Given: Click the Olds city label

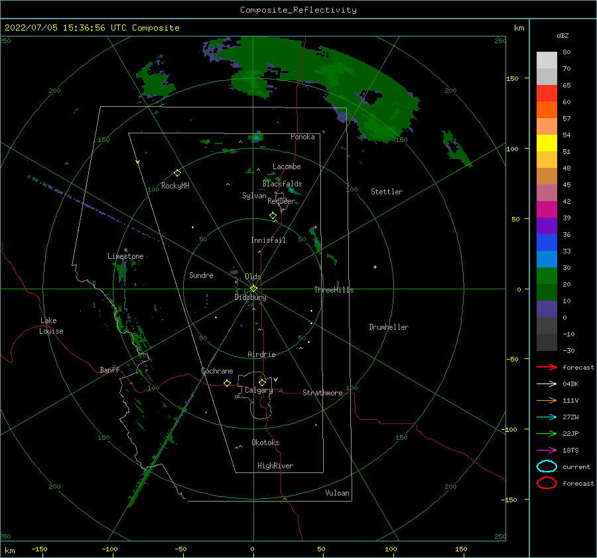Looking at the screenshot, I should 253,277.
